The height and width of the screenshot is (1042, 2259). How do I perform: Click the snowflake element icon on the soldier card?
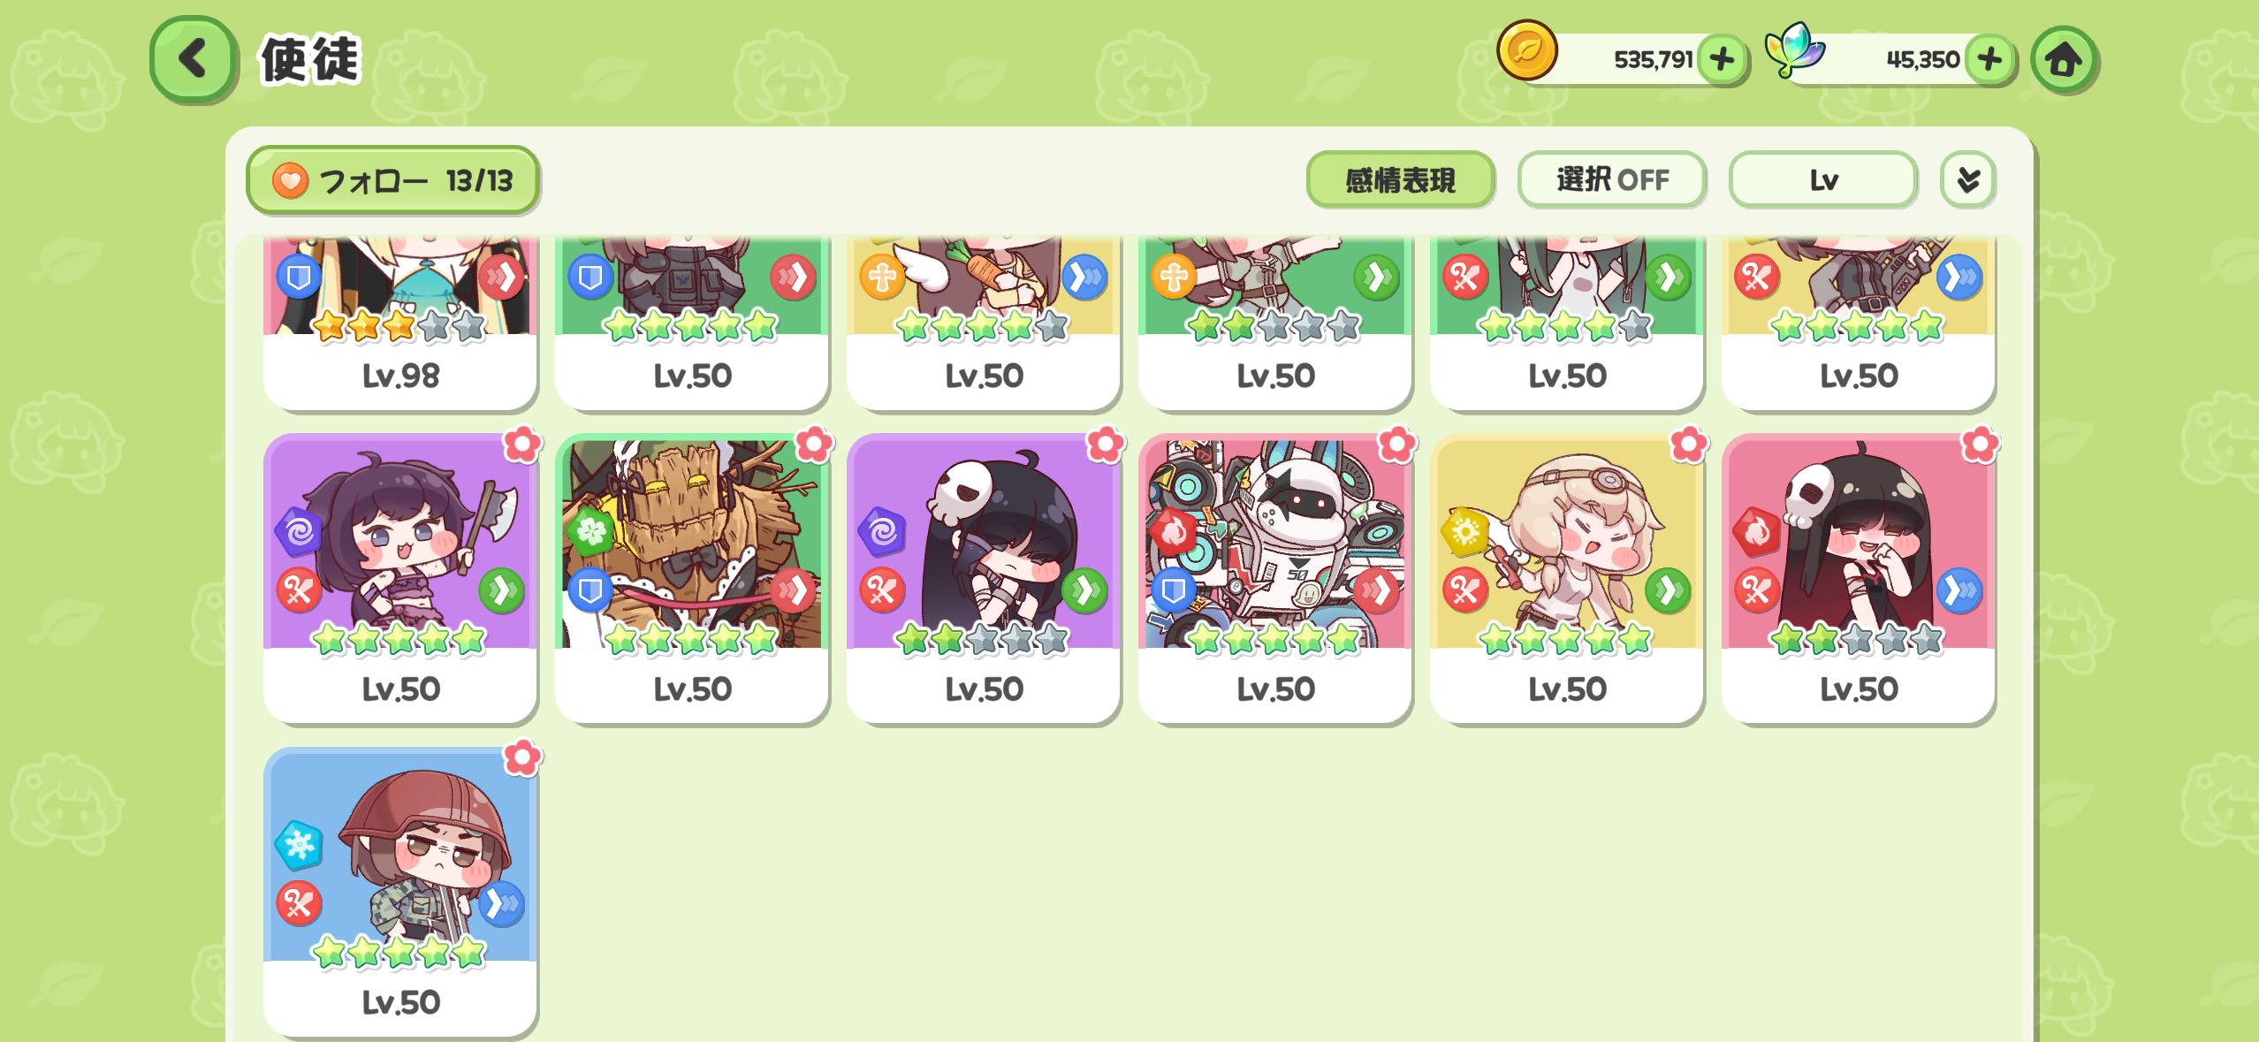pos(299,845)
